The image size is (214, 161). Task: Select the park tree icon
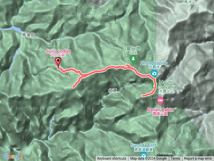point(133,60)
